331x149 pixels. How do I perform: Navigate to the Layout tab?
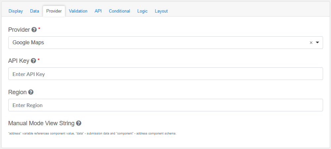(x=161, y=11)
